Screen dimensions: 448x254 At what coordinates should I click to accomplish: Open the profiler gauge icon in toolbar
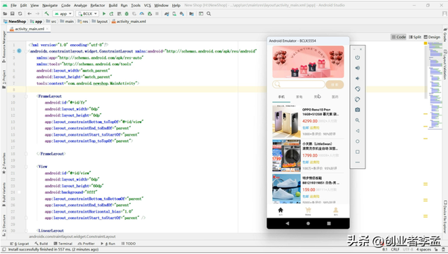click(141, 14)
